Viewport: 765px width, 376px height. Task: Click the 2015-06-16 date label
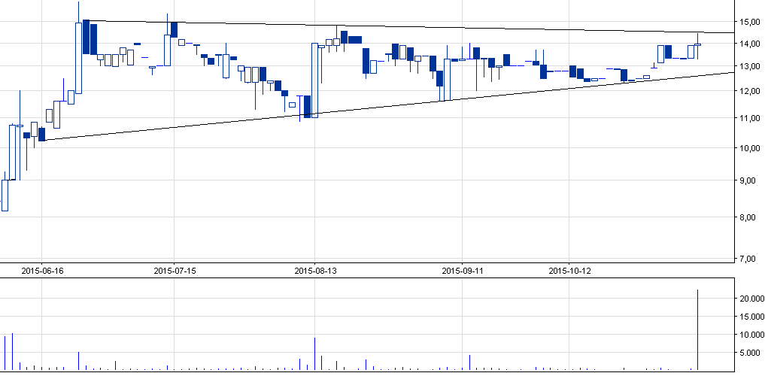(x=42, y=270)
